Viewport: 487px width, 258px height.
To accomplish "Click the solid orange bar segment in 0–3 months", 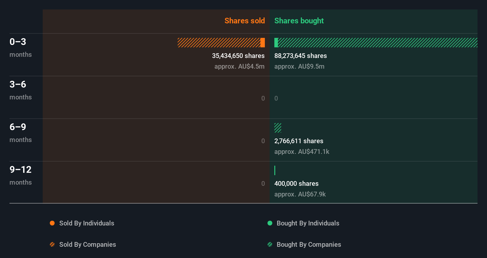I will [x=262, y=43].
